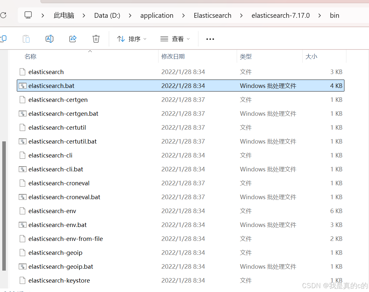Click the file icon of elasticsearch-geoip.bat

tap(23, 266)
